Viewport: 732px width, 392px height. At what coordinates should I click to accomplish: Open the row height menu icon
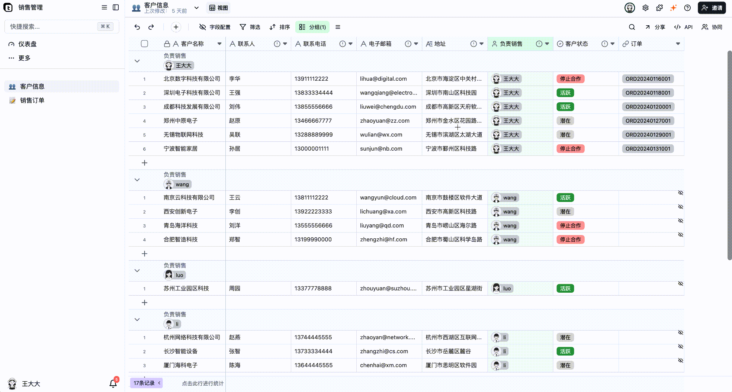click(338, 27)
